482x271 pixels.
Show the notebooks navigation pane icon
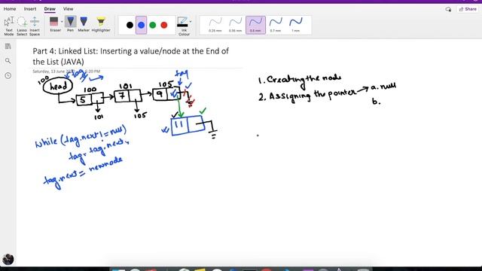pos(8,47)
